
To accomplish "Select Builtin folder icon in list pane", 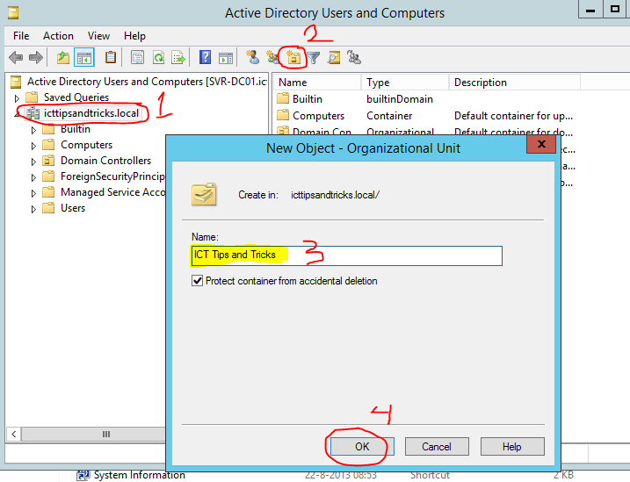I will point(283,98).
